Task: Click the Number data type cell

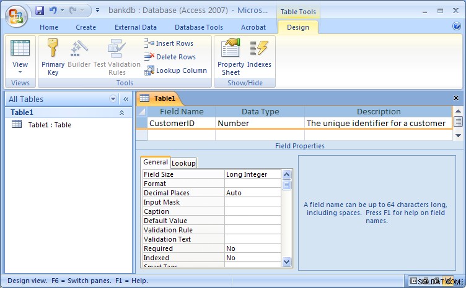Action: click(260, 123)
